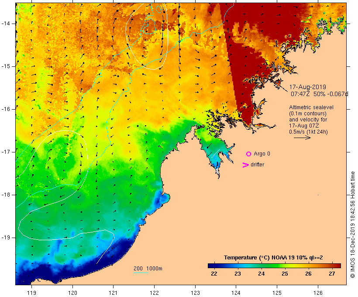358x297 pixels.
Task: Click the 0.5m/s velocity scale arrow
Action: [302, 138]
